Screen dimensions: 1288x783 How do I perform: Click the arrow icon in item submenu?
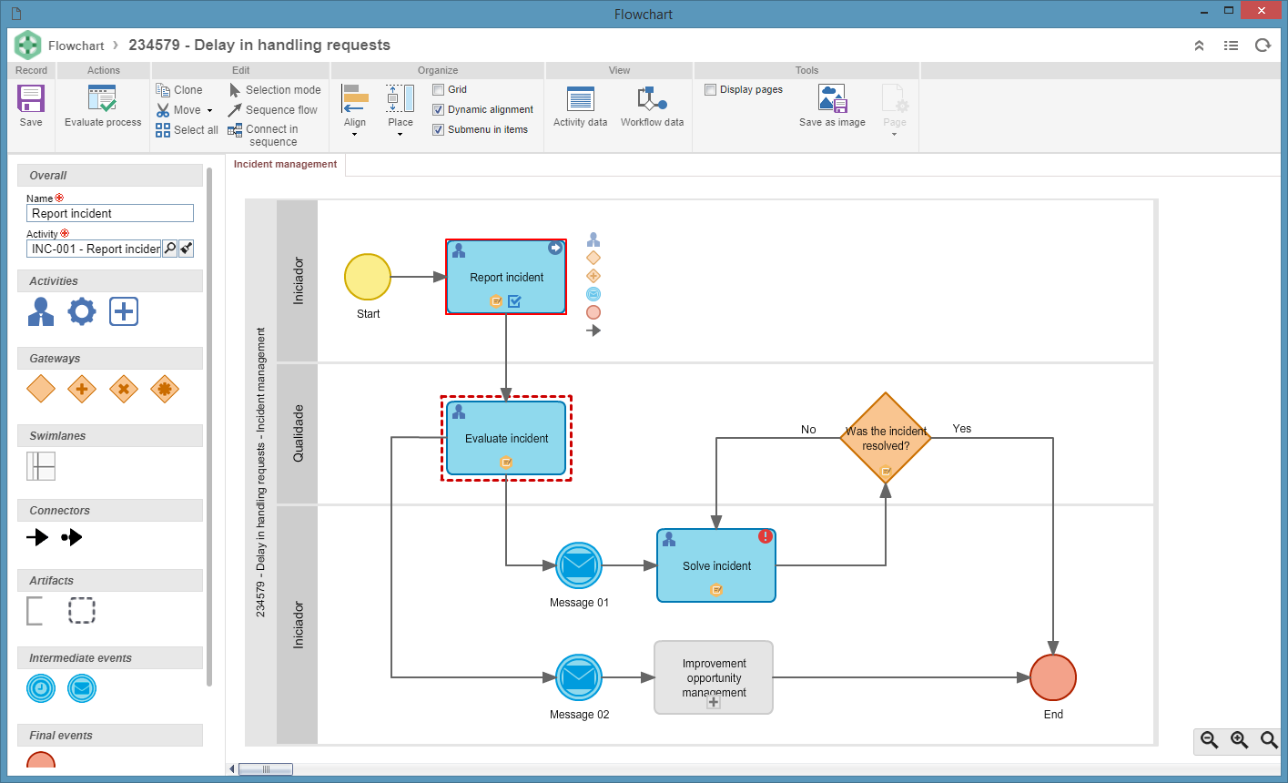(593, 330)
